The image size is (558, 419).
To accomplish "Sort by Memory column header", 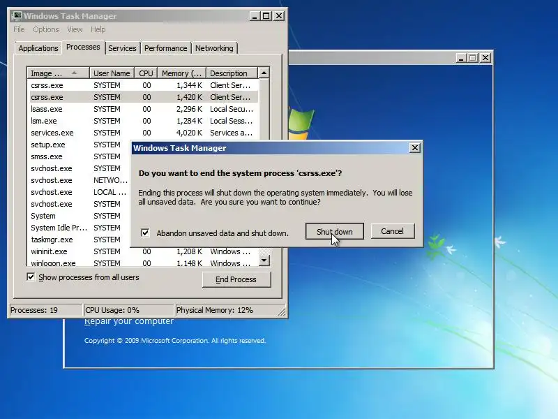I will point(182,73).
